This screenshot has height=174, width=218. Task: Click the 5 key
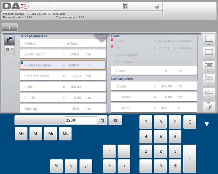160,137
